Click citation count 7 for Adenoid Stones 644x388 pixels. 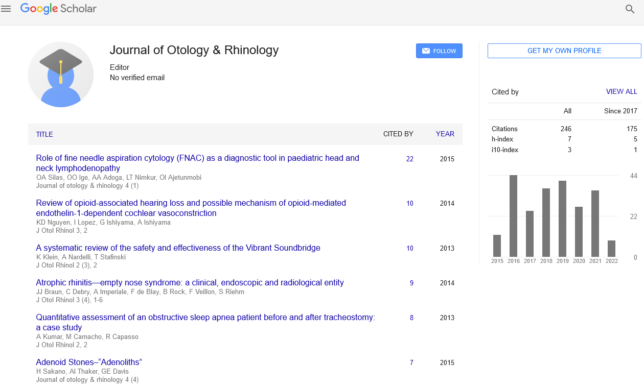tap(411, 362)
